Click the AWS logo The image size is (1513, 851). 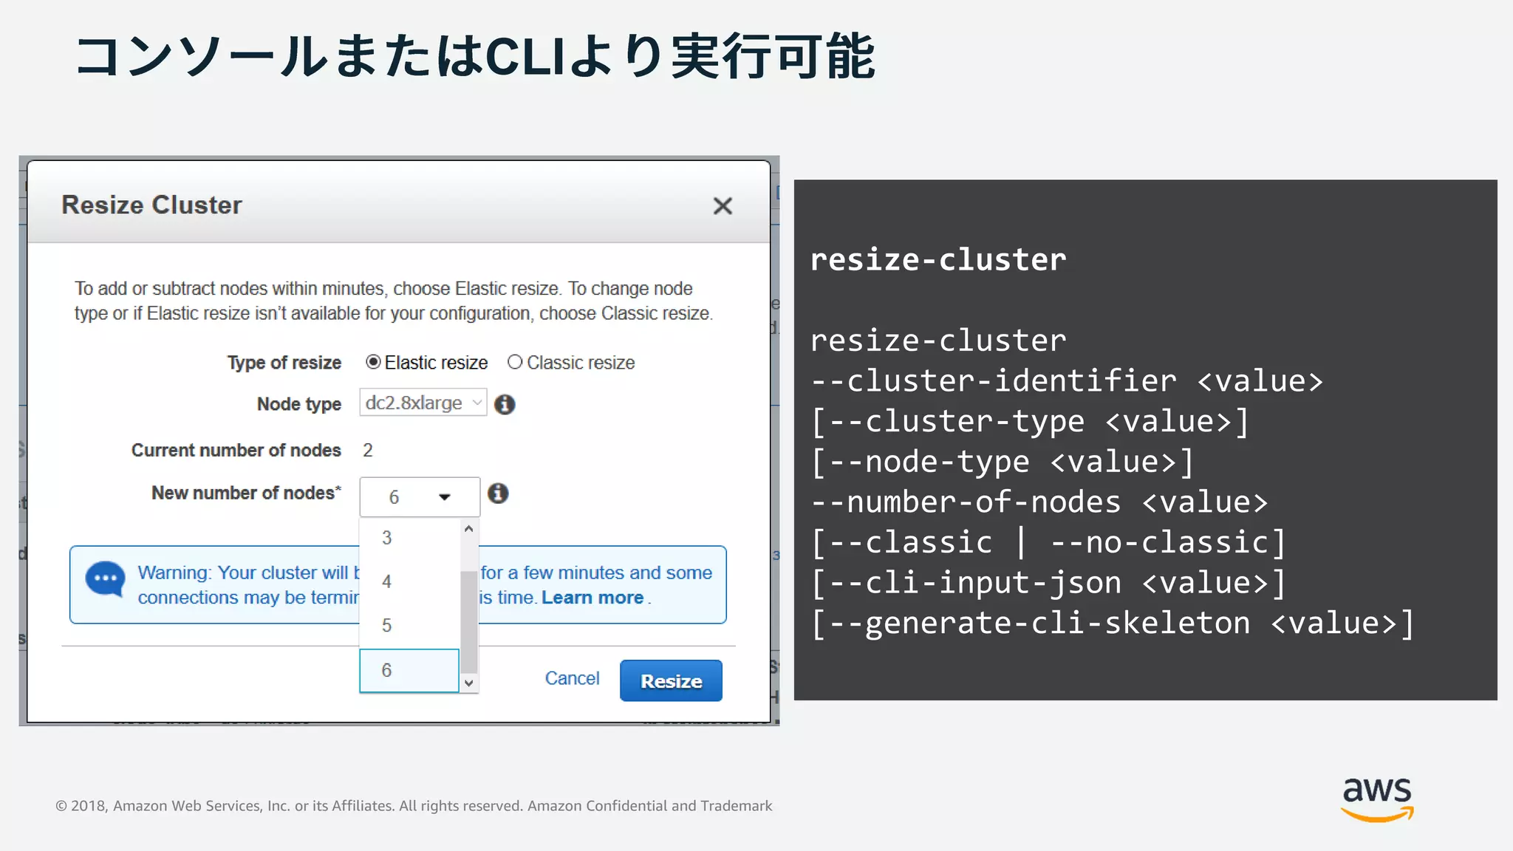[x=1377, y=799]
